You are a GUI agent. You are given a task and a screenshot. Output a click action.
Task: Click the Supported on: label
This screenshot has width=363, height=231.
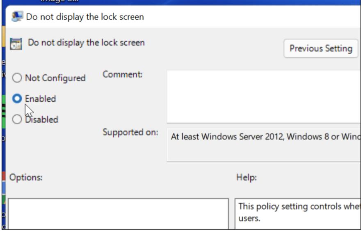[130, 133]
